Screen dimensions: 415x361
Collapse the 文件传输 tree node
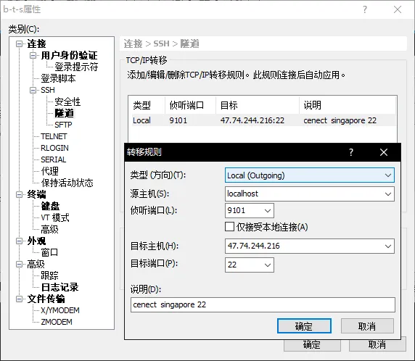19,299
